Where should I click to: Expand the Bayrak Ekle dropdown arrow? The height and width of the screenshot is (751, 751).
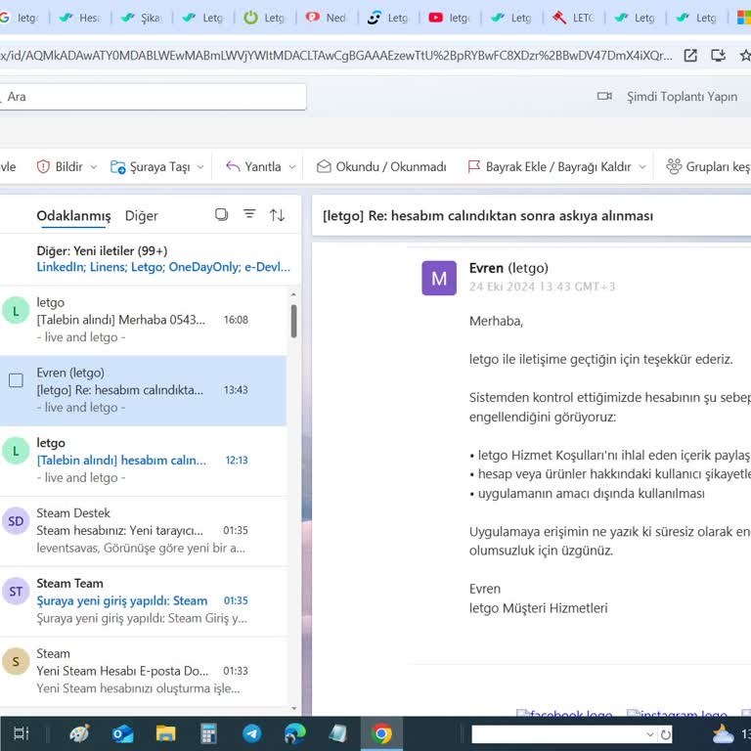(642, 167)
